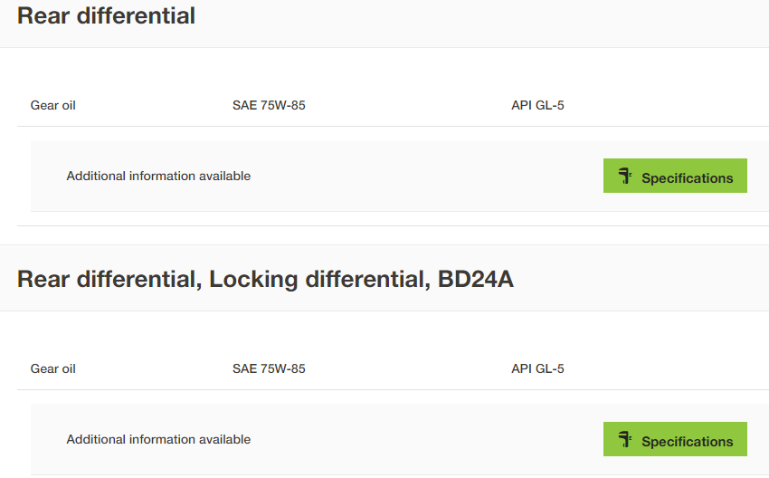Select the Rear differential, Locking differential, BD24A heading
This screenshot has width=769, height=478.
[265, 279]
